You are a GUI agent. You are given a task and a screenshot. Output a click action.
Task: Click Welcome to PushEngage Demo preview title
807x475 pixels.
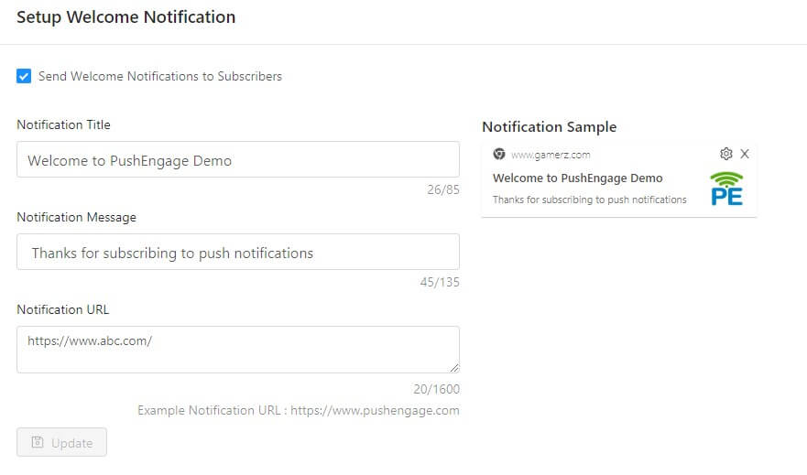click(577, 178)
